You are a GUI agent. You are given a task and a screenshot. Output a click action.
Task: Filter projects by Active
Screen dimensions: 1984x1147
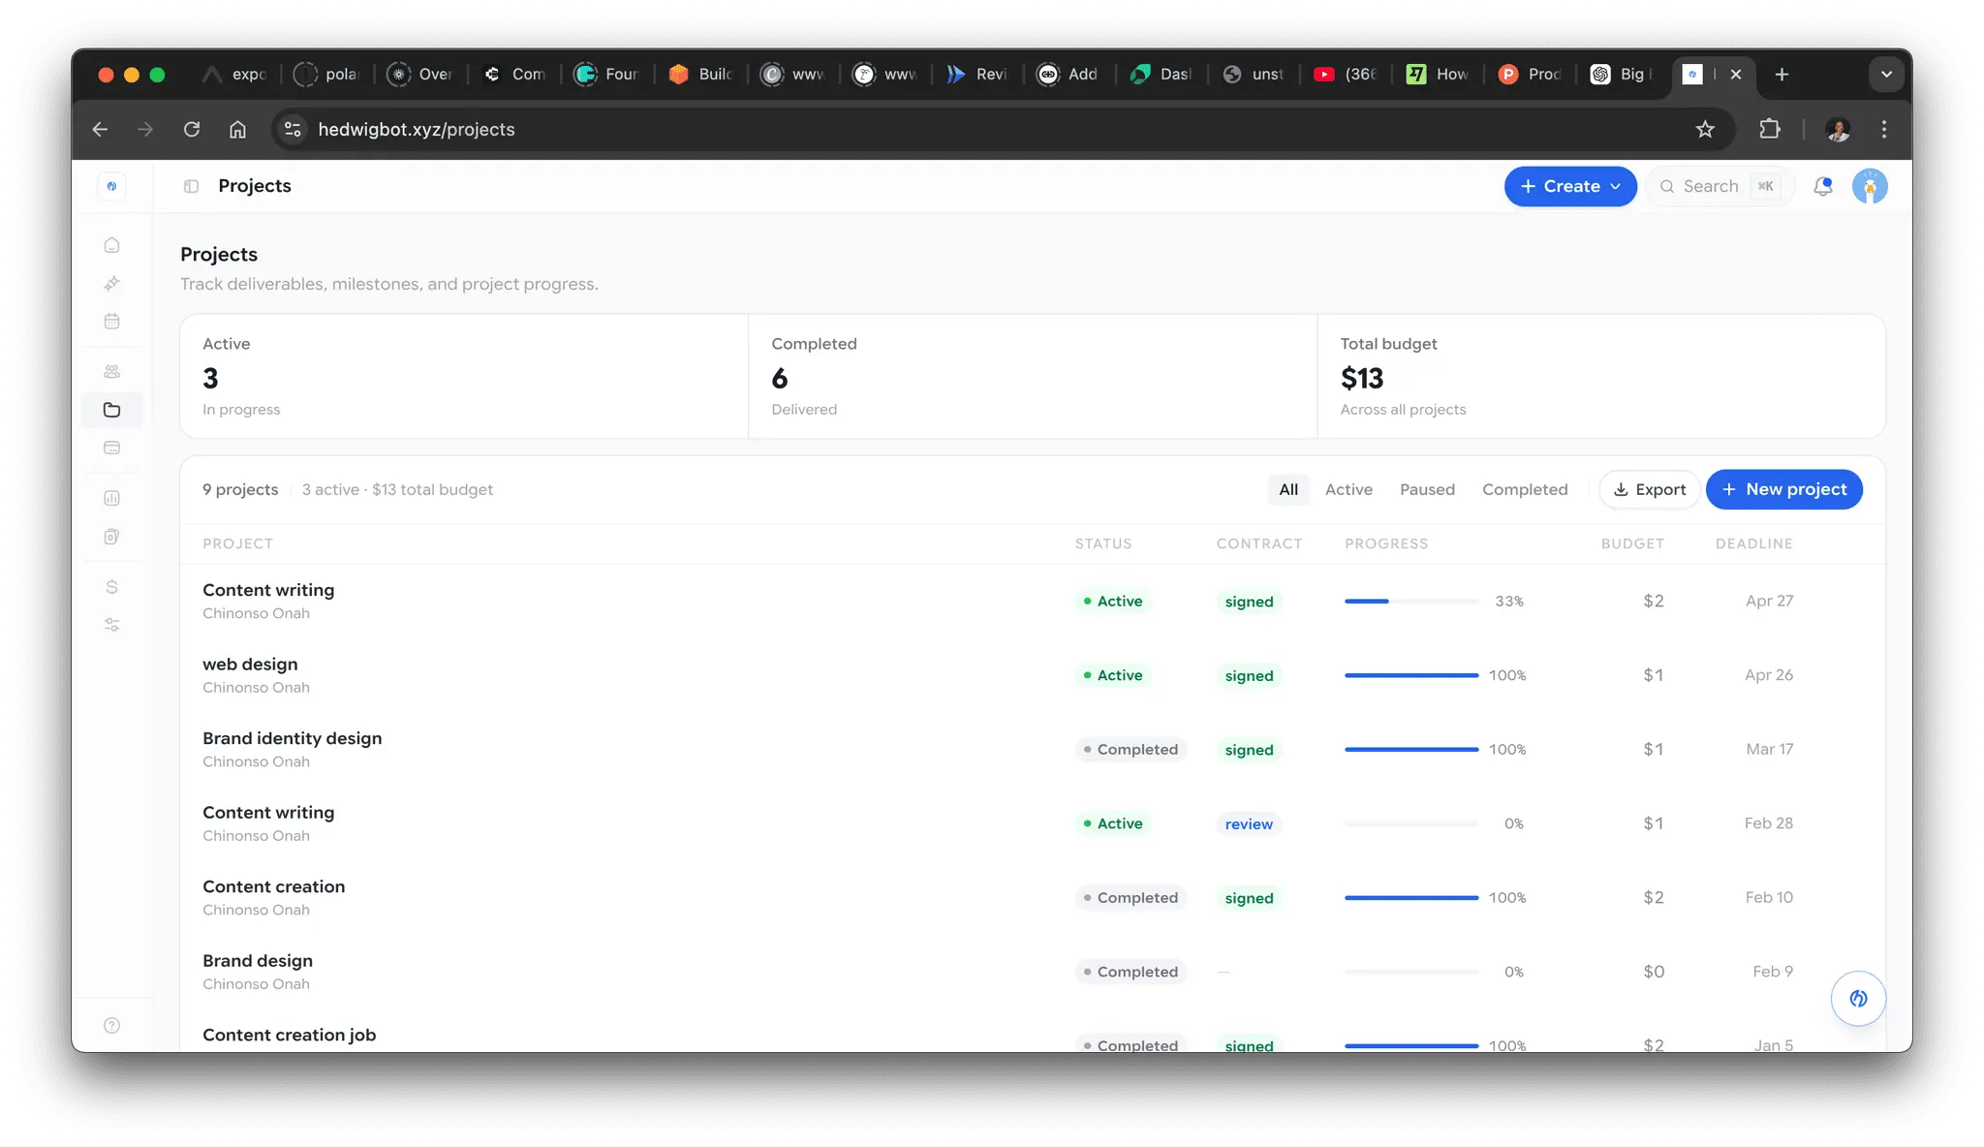(1348, 489)
